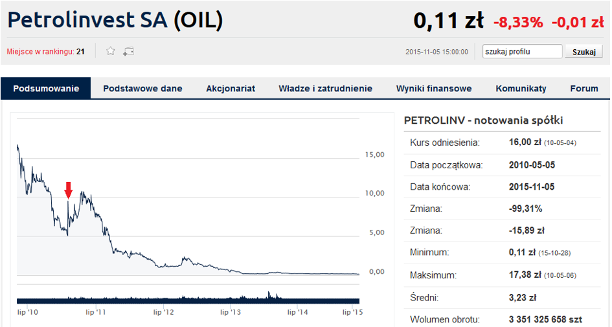Click the ranking number 21

click(80, 52)
